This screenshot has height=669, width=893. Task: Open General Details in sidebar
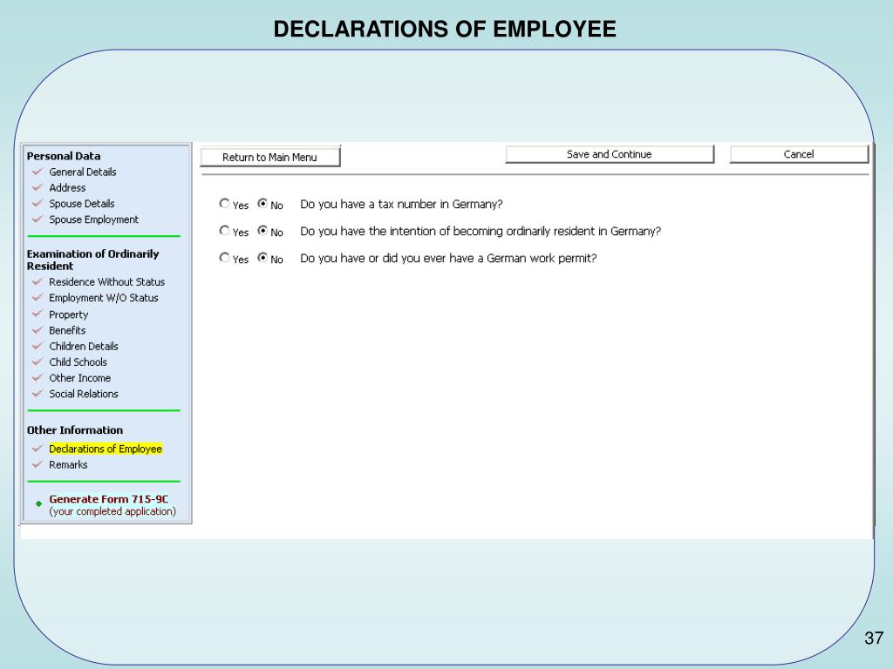(83, 172)
